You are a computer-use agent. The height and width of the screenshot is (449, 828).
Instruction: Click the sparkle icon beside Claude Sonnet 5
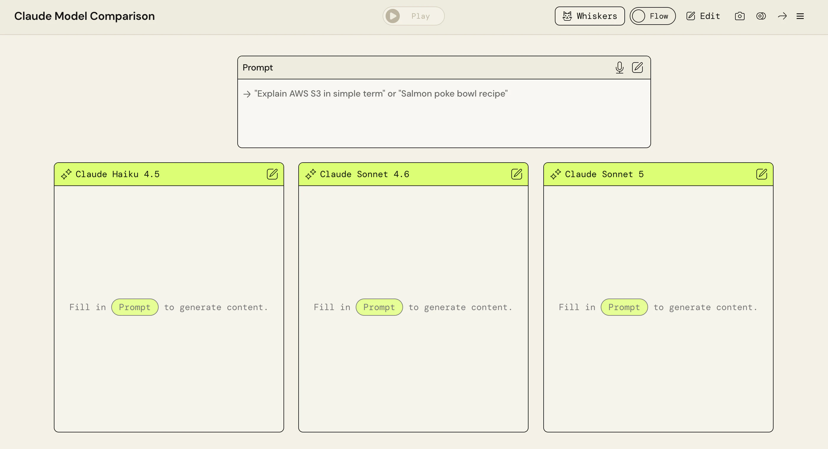[x=555, y=174]
